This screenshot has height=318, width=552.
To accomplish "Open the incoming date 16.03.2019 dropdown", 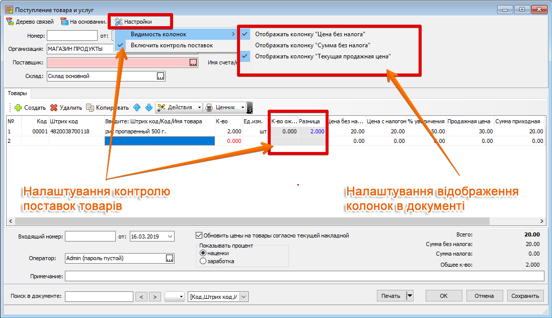I will click(170, 236).
